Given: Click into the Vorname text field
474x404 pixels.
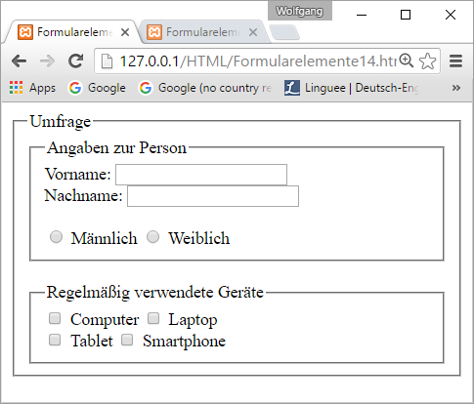Looking at the screenshot, I should (201, 175).
